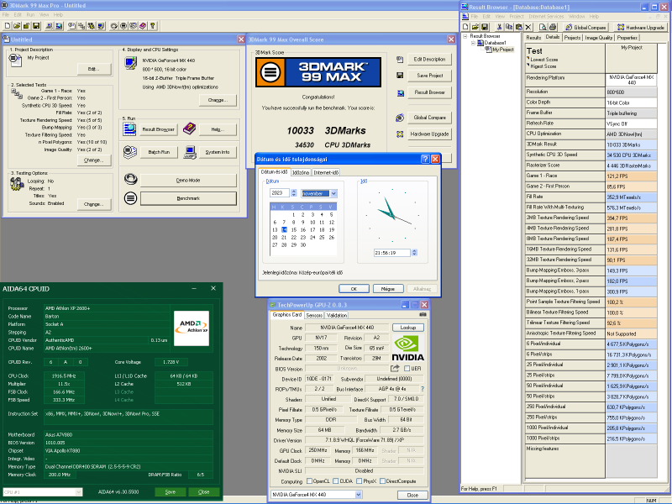The width and height of the screenshot is (672, 504).
Task: Toggle the CUDA checkbox in GPU-Z
Action: point(335,481)
